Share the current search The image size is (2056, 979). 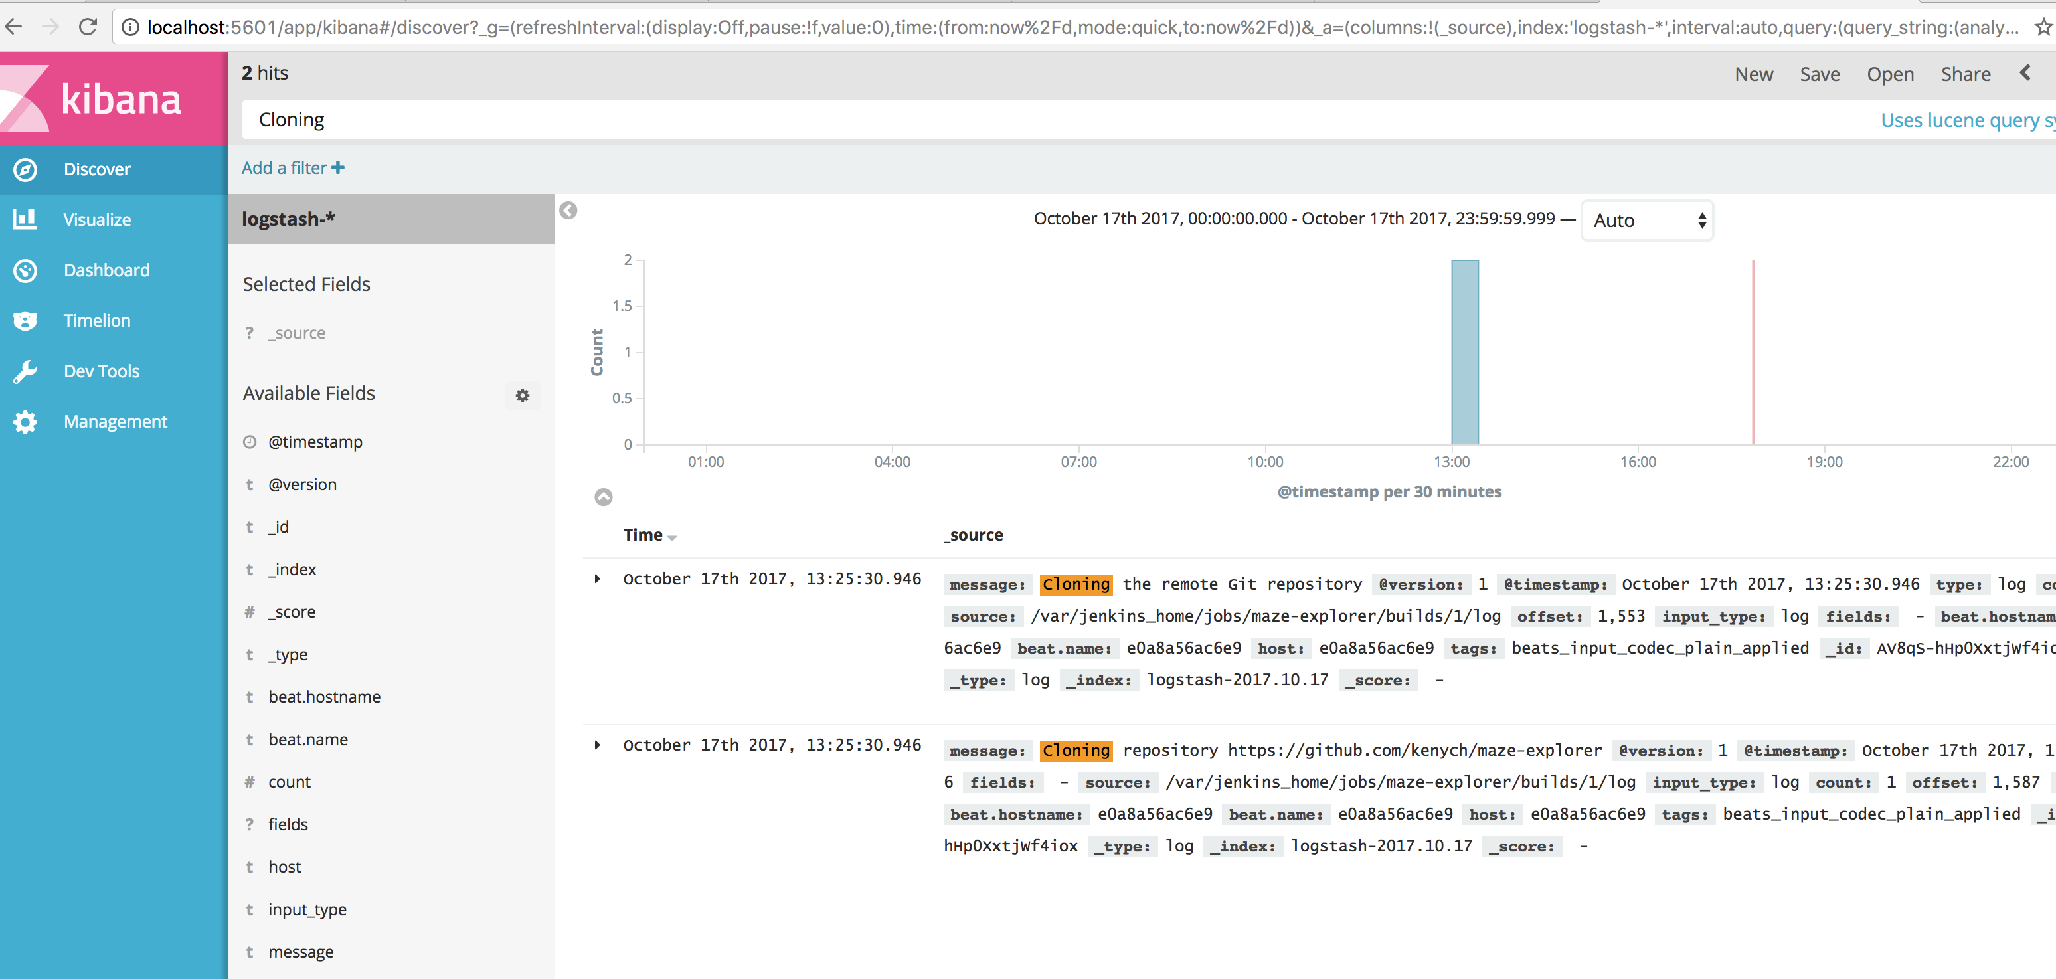1966,74
